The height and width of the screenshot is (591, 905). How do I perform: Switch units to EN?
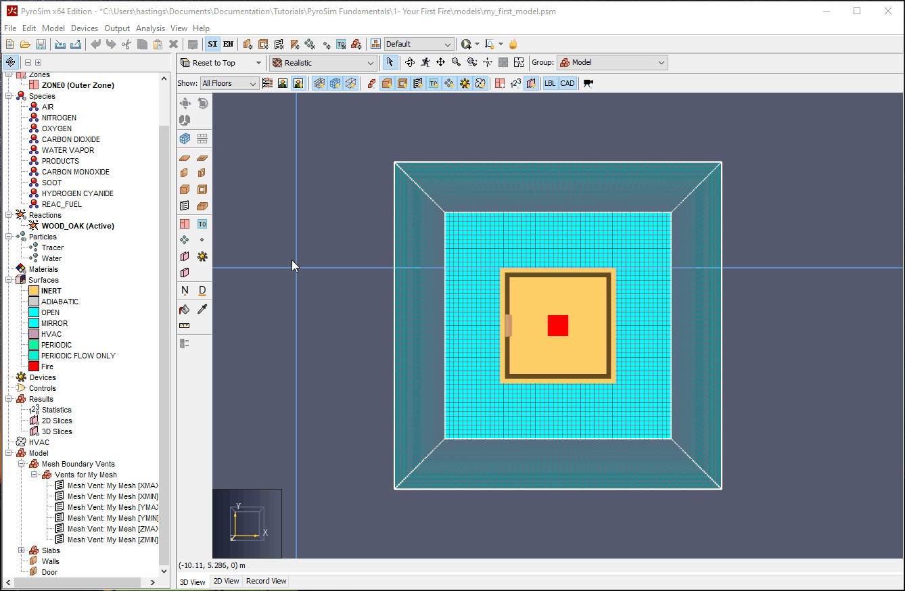229,44
